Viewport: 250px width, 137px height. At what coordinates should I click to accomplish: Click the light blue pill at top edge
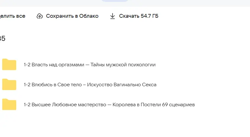tap(114, 1)
